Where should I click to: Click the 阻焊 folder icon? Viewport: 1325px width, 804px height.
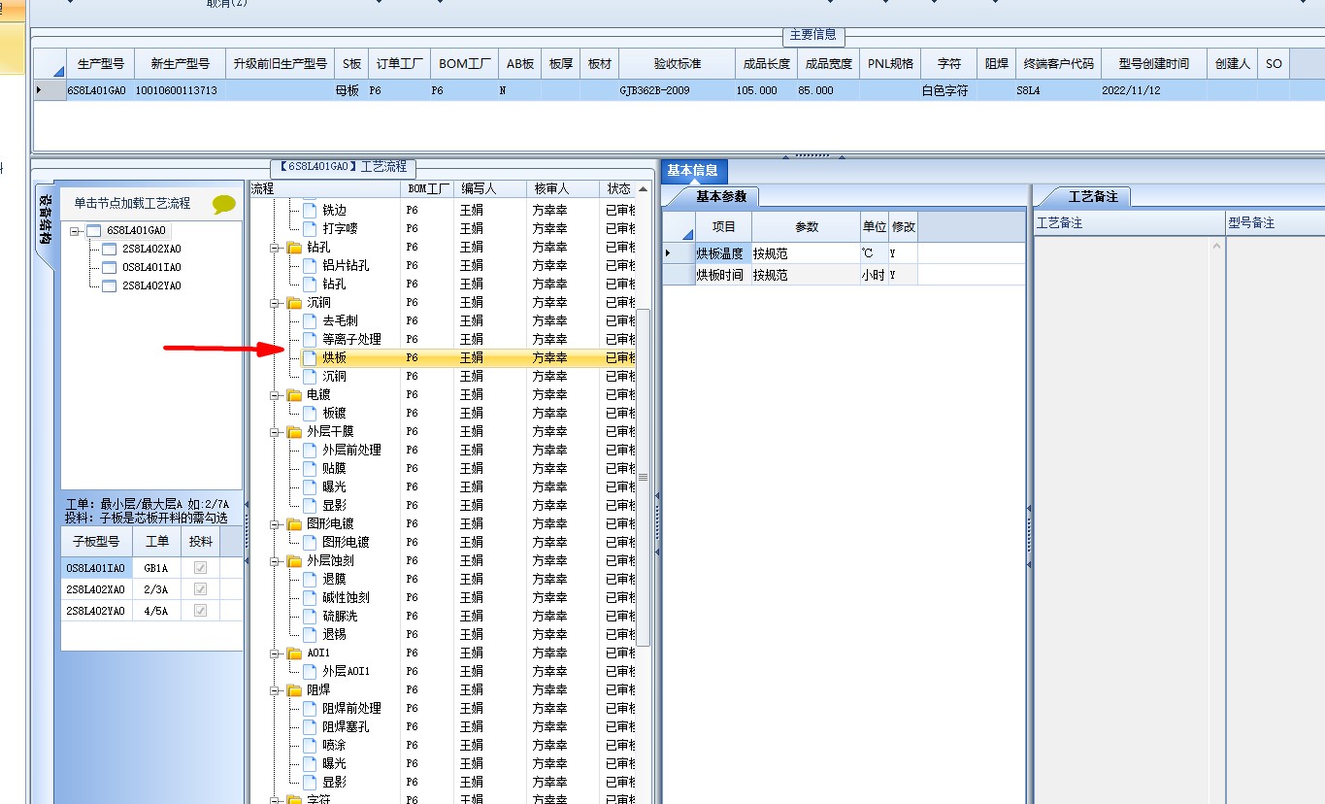(x=294, y=689)
